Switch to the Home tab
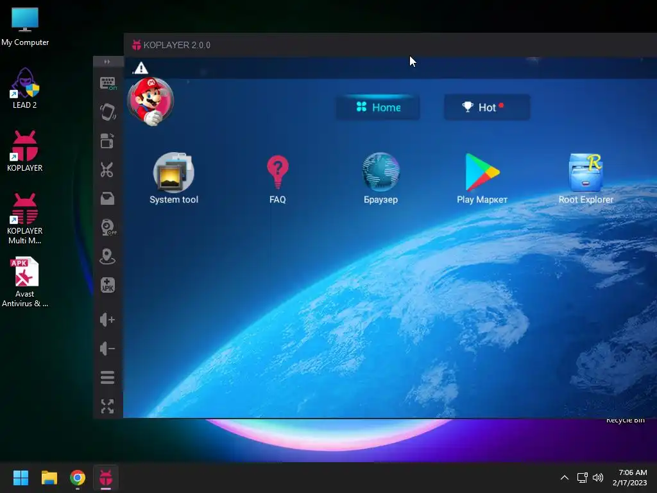The image size is (657, 493). (378, 107)
